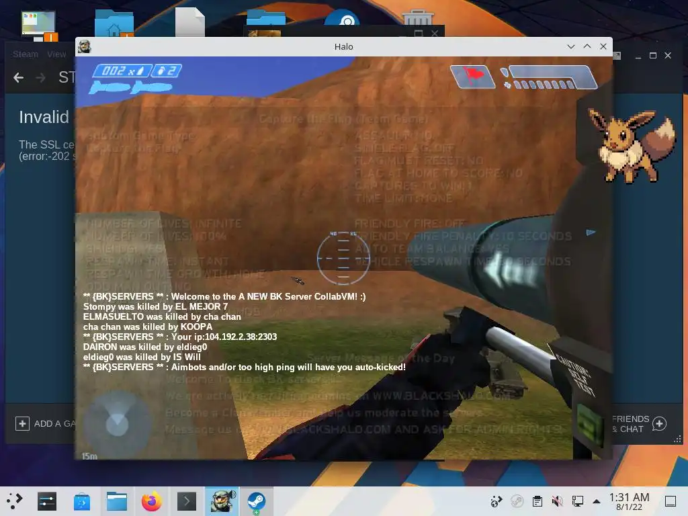
Task: Open the Home folder desktop icon
Action: click(114, 24)
